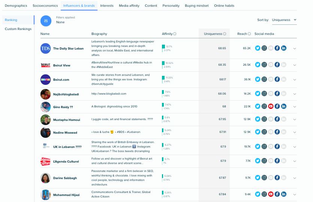The width and height of the screenshot is (313, 202).
Task: Select Ranking in the sidebar
Action: coord(18,20)
